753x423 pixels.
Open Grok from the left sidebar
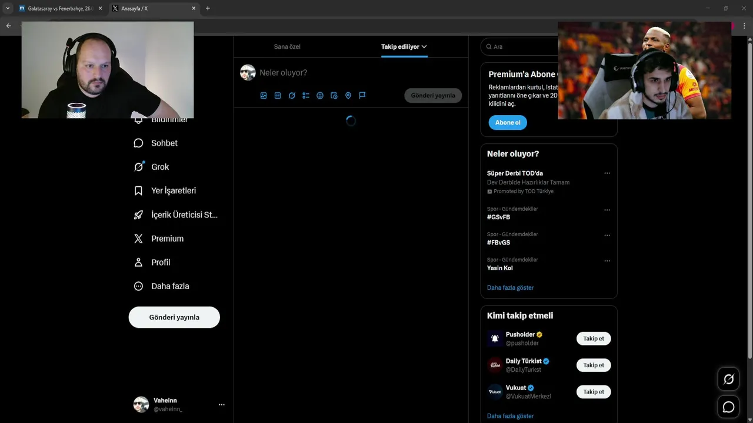click(152, 167)
